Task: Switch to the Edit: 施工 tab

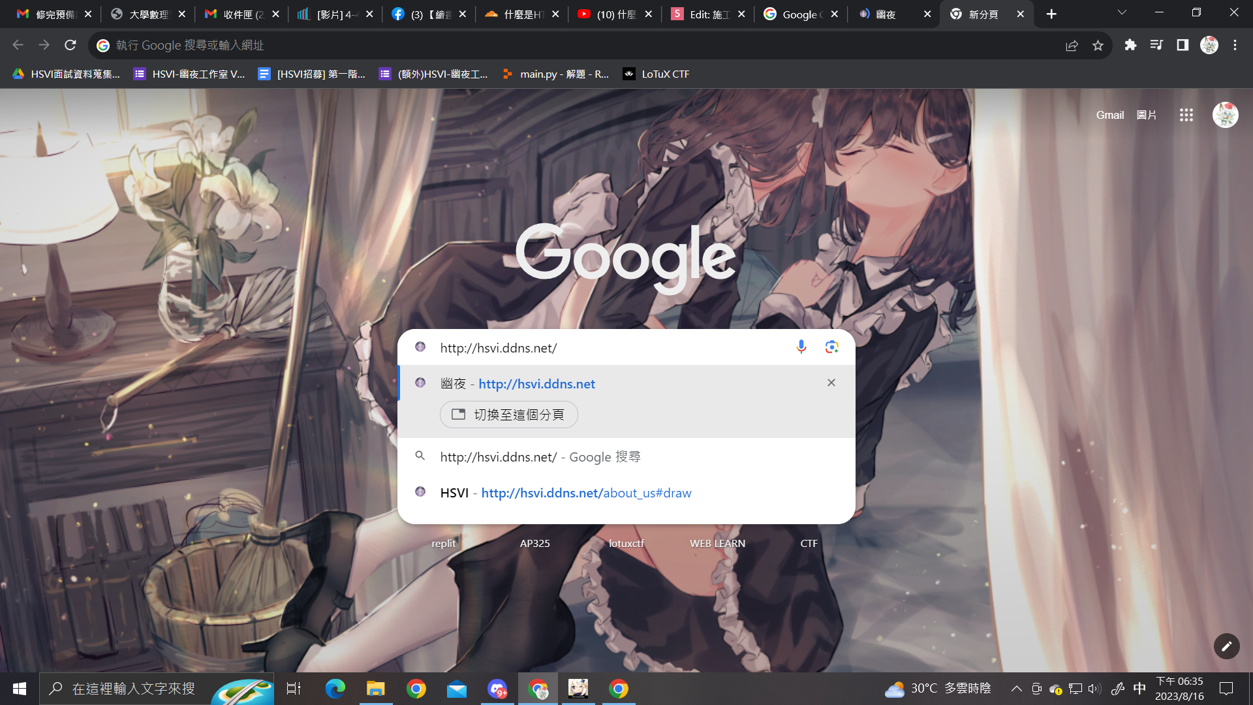Action: pyautogui.click(x=708, y=14)
